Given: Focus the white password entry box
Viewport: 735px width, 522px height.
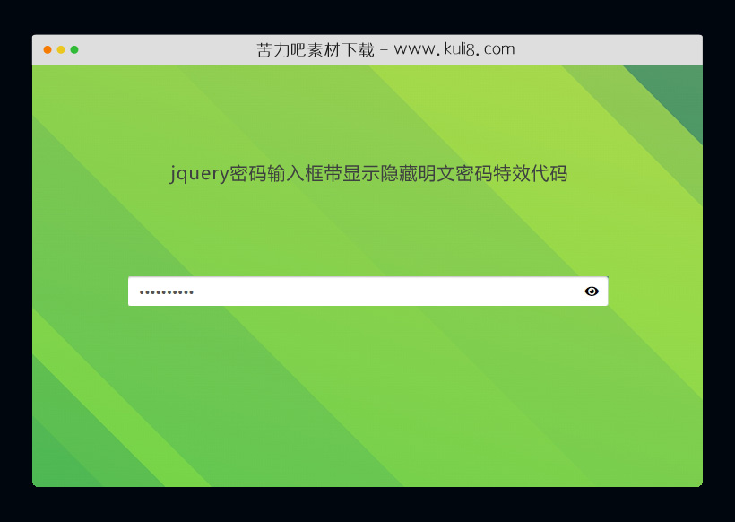Looking at the screenshot, I should click(359, 291).
